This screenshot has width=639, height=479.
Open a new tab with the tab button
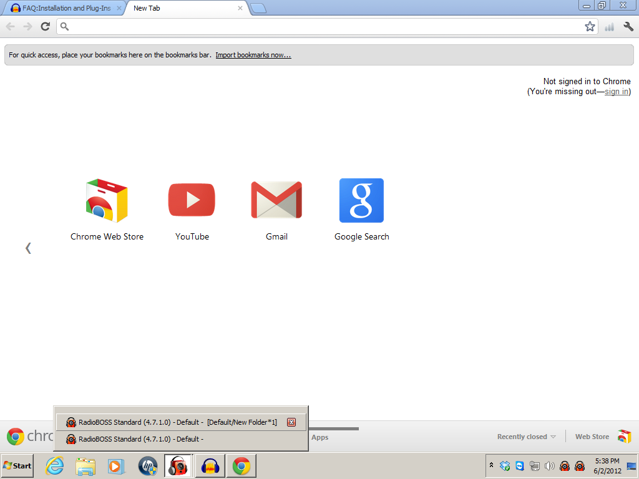tap(258, 9)
